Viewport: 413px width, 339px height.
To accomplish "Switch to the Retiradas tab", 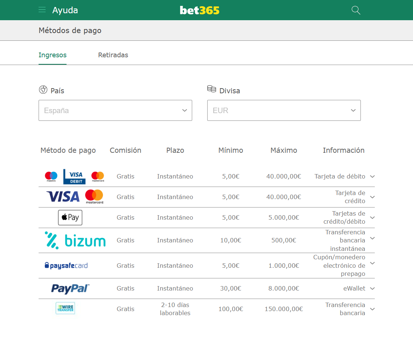I will click(x=113, y=55).
